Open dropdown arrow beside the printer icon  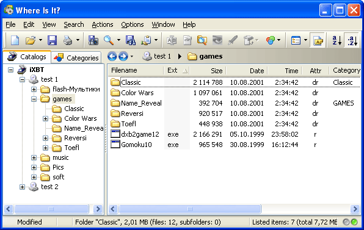click(x=78, y=40)
